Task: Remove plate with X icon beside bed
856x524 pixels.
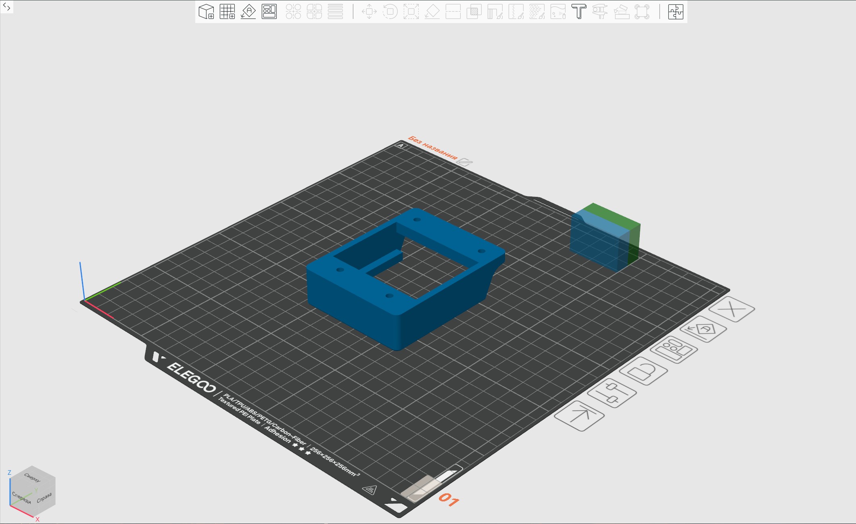Action: pos(732,309)
